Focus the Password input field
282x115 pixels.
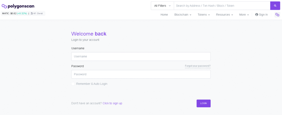(141, 74)
